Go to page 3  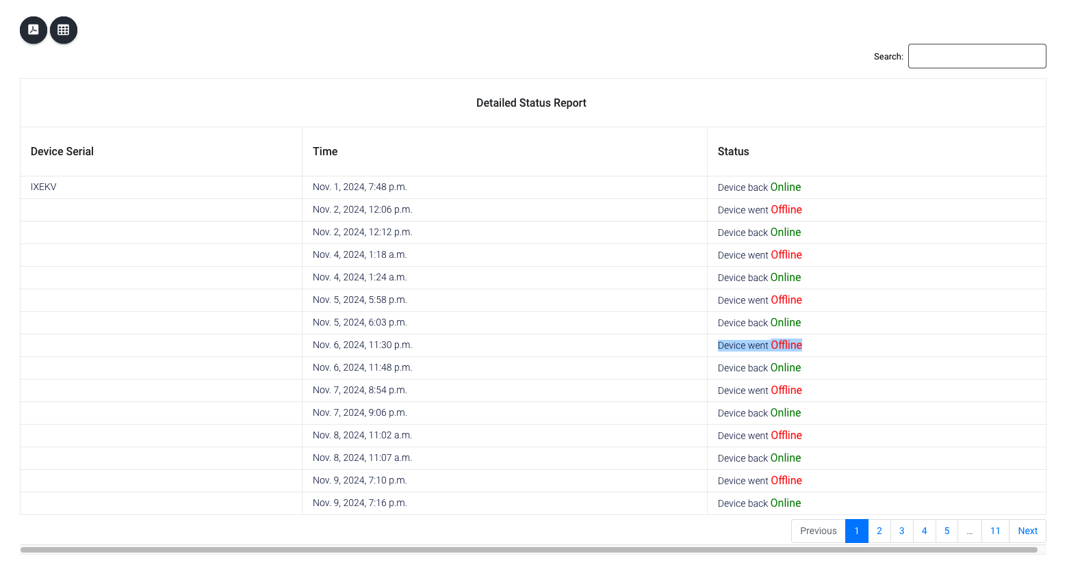tap(901, 531)
